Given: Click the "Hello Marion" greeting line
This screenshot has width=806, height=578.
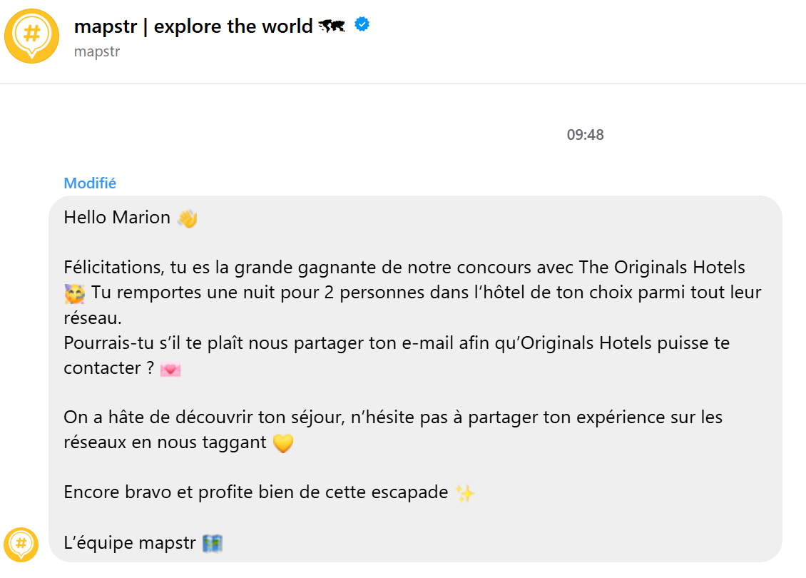Looking at the screenshot, I should (117, 218).
